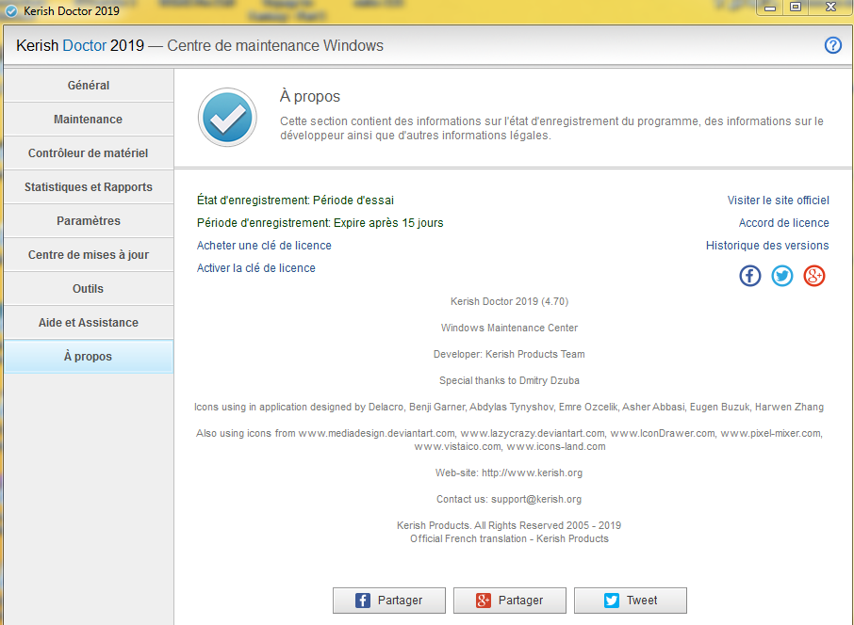Click the Tweet button
Screen dimensions: 854x625
point(631,600)
